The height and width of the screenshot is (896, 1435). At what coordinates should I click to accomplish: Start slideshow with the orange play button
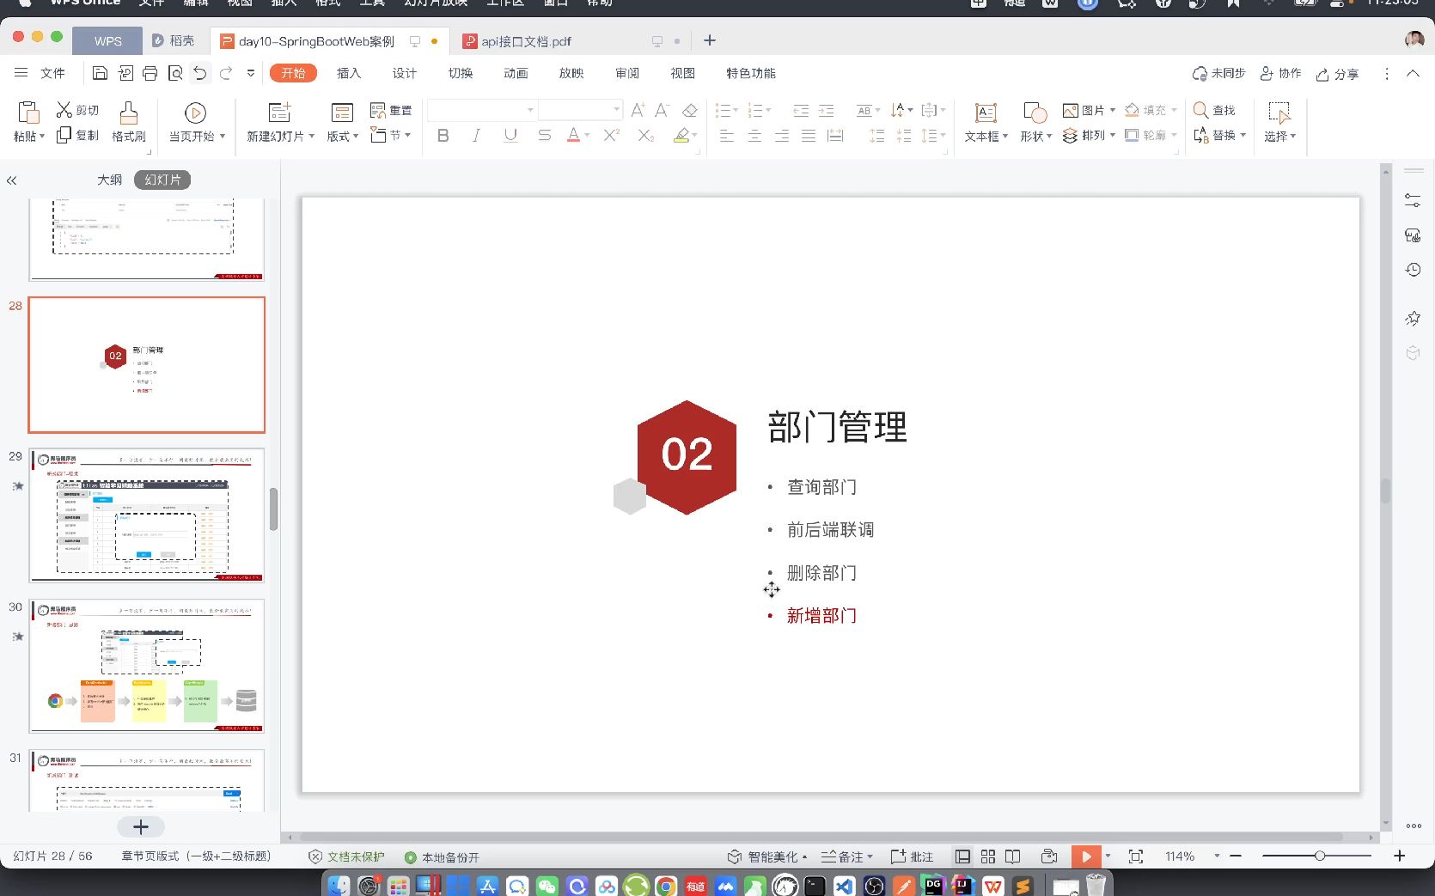pyautogui.click(x=1085, y=856)
